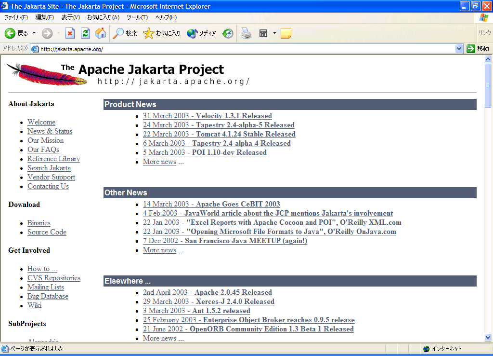
Task: Follow the Contacting Us link
Action: click(x=48, y=186)
